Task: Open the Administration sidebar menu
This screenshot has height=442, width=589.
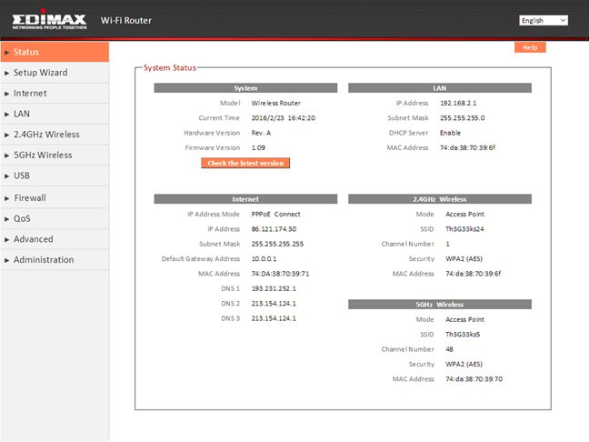Action: [x=44, y=260]
